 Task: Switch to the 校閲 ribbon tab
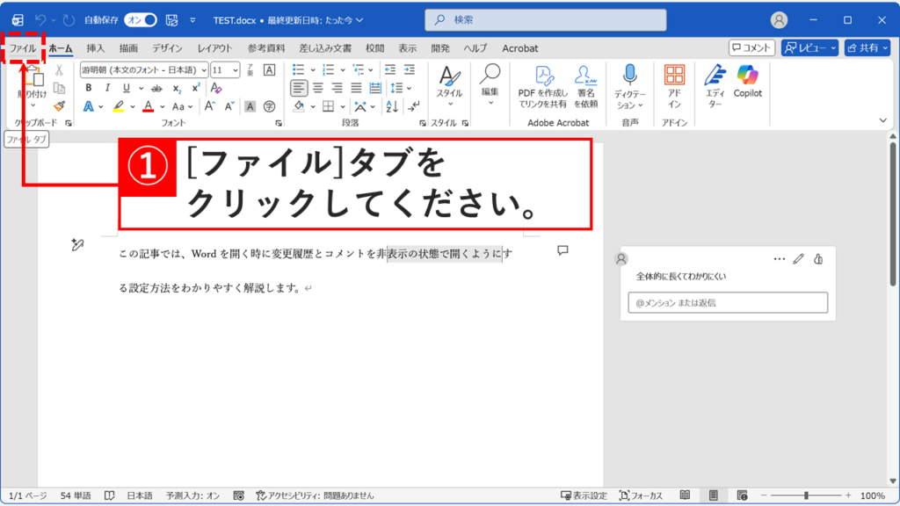pos(374,48)
